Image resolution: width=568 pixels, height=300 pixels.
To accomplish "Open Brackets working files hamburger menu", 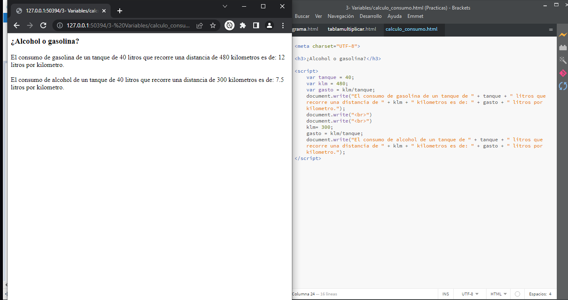I will [x=551, y=30].
